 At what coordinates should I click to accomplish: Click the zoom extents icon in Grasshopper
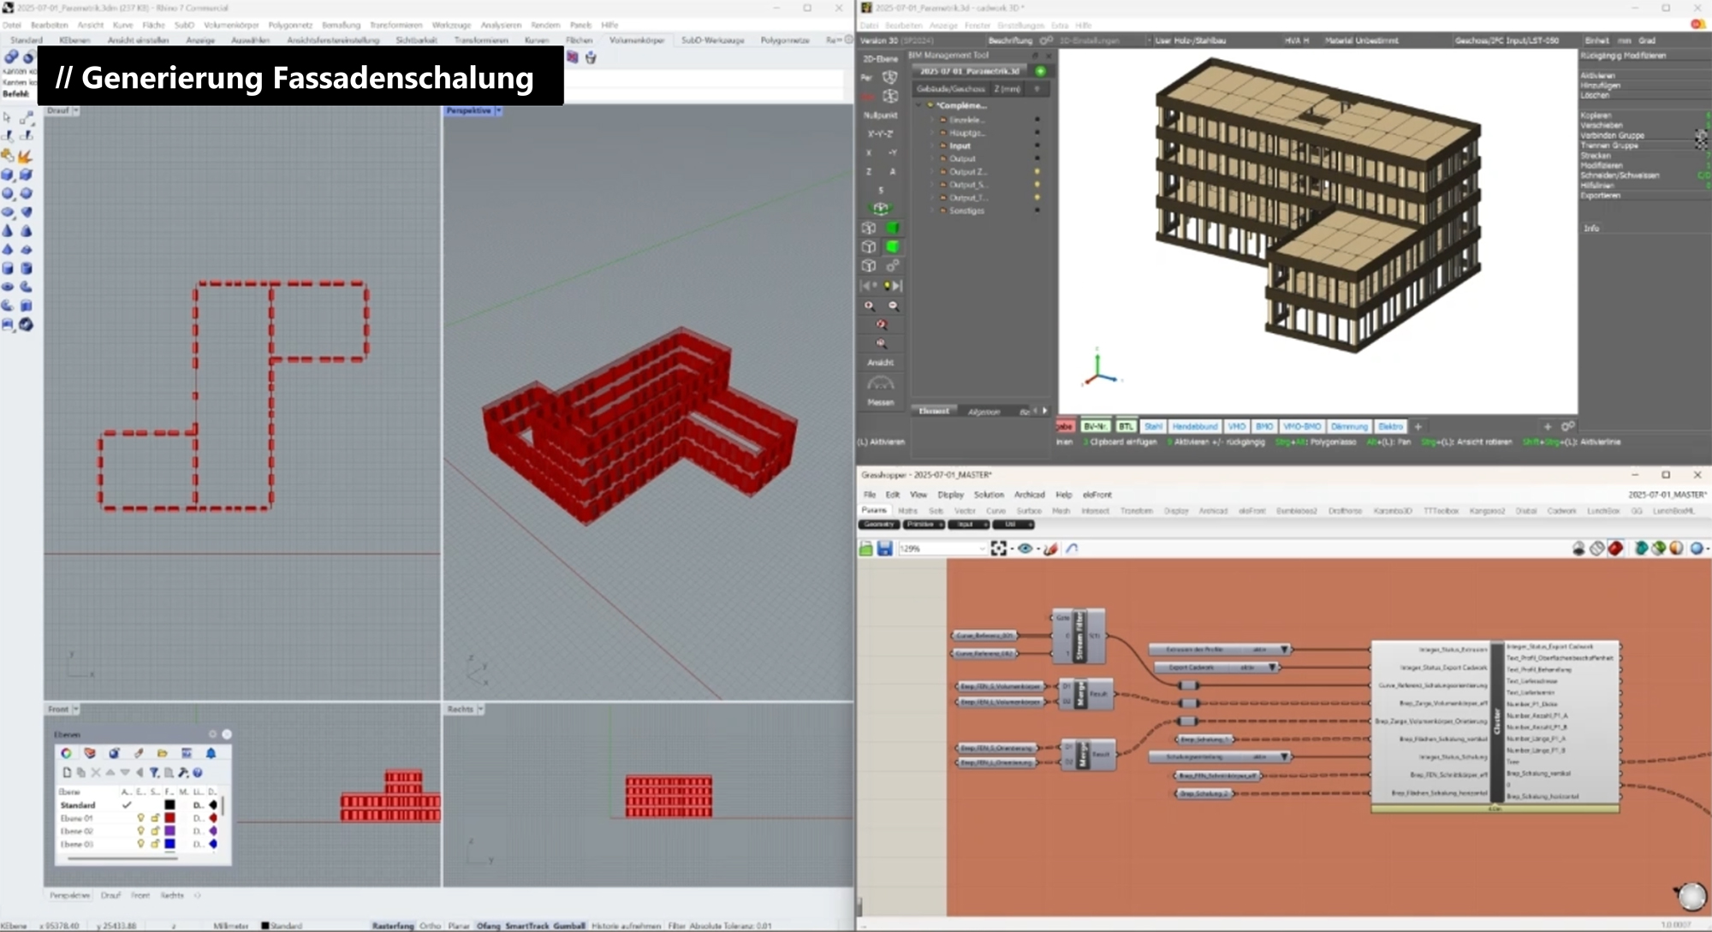click(x=998, y=549)
